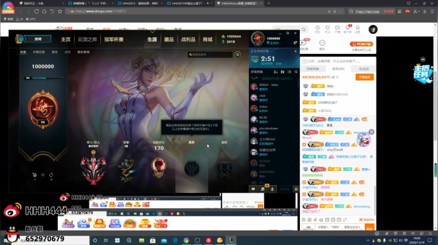Click the 2:51 queue timer

268,59
